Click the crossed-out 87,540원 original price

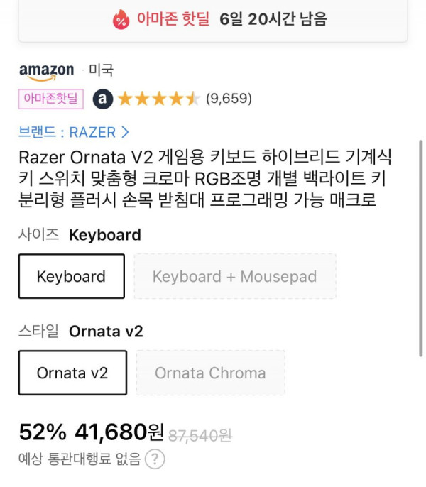click(x=200, y=435)
